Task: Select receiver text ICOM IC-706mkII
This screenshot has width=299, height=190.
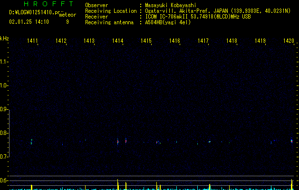Action: tap(167, 17)
